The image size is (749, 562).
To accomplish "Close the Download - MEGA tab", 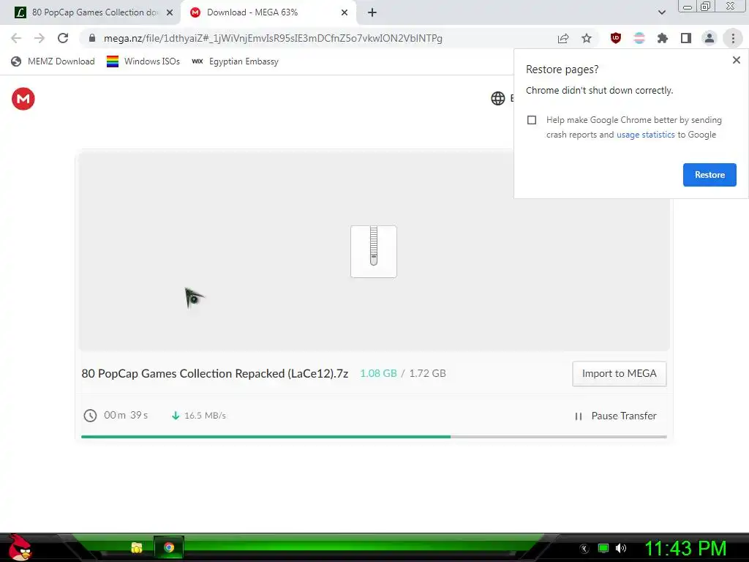I will click(x=345, y=13).
